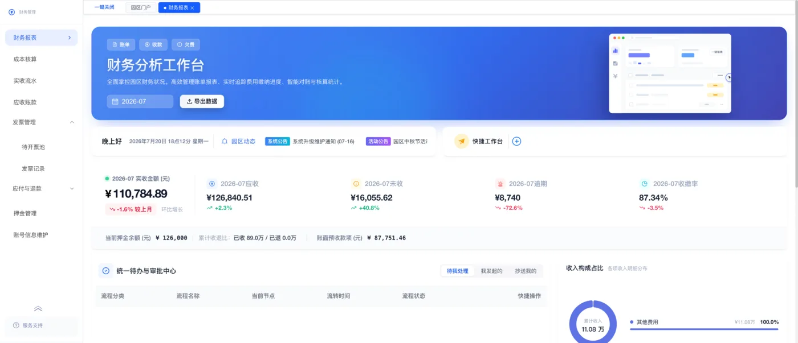Click the 快捷工作台 paper plane icon
798x343 pixels.
coord(462,141)
